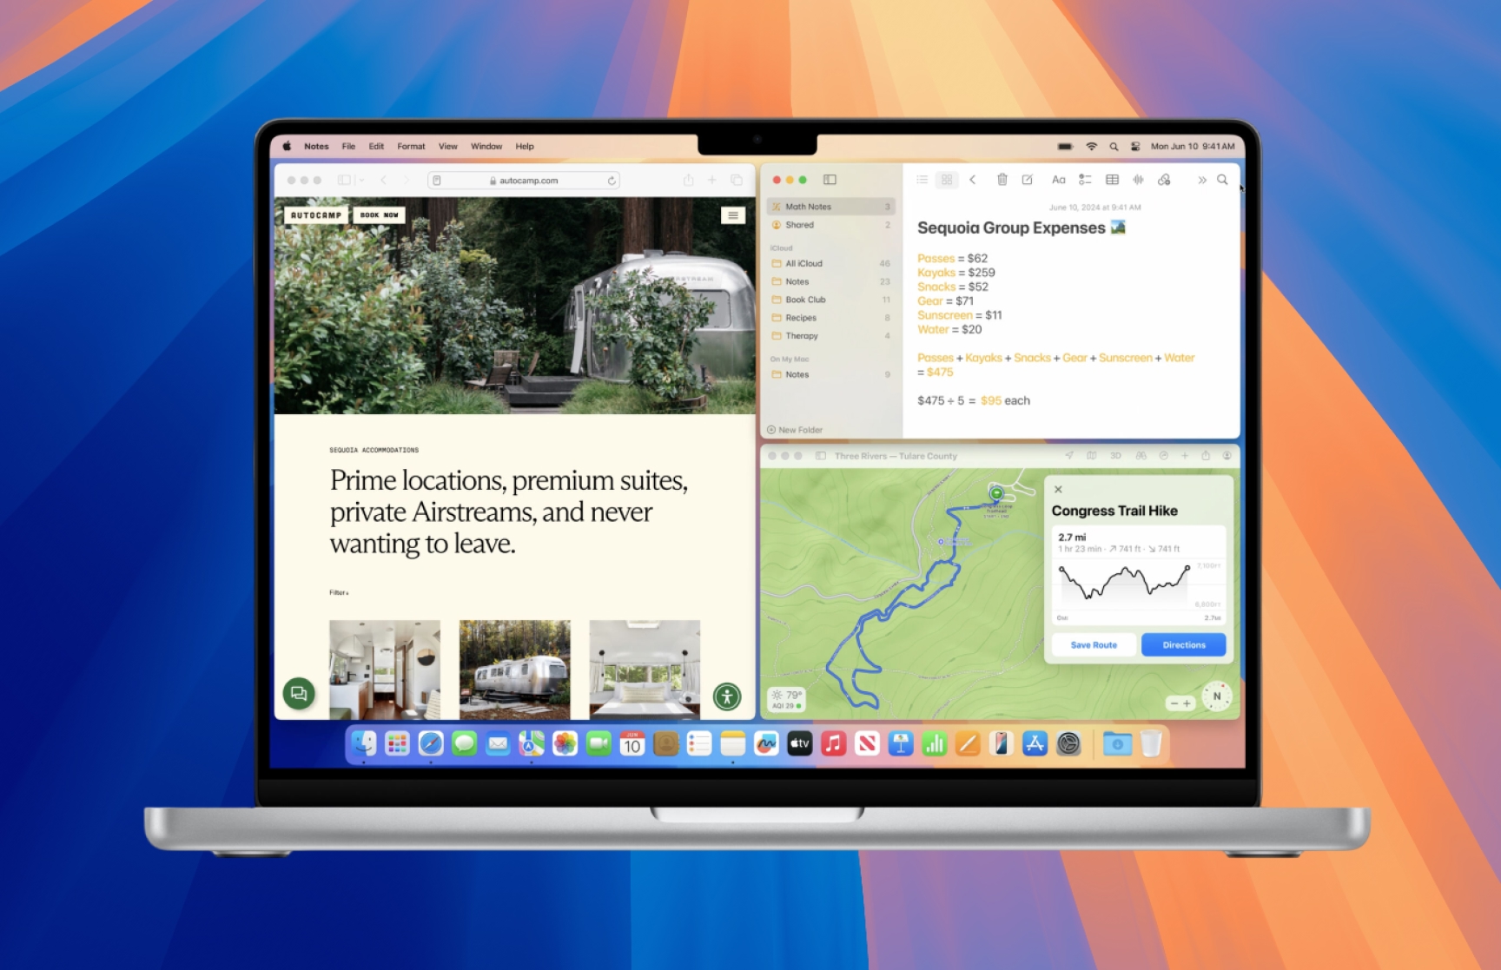
Task: Switch Notes to list view
Action: point(922,180)
